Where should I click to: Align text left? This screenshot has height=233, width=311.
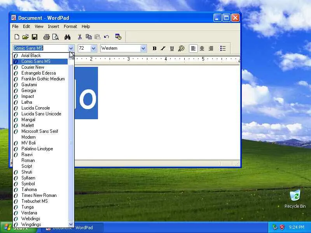193,48
